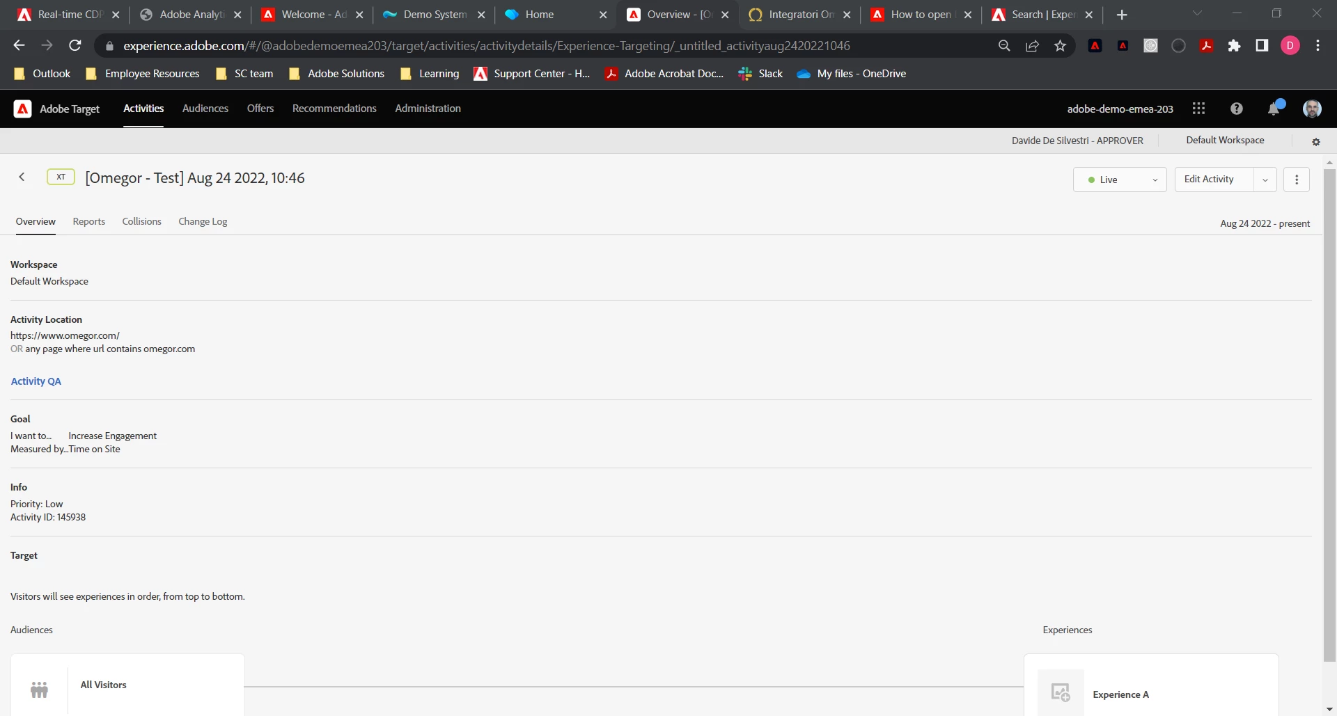1337x716 pixels.
Task: Close the Real-time CDP tab
Action: point(116,15)
